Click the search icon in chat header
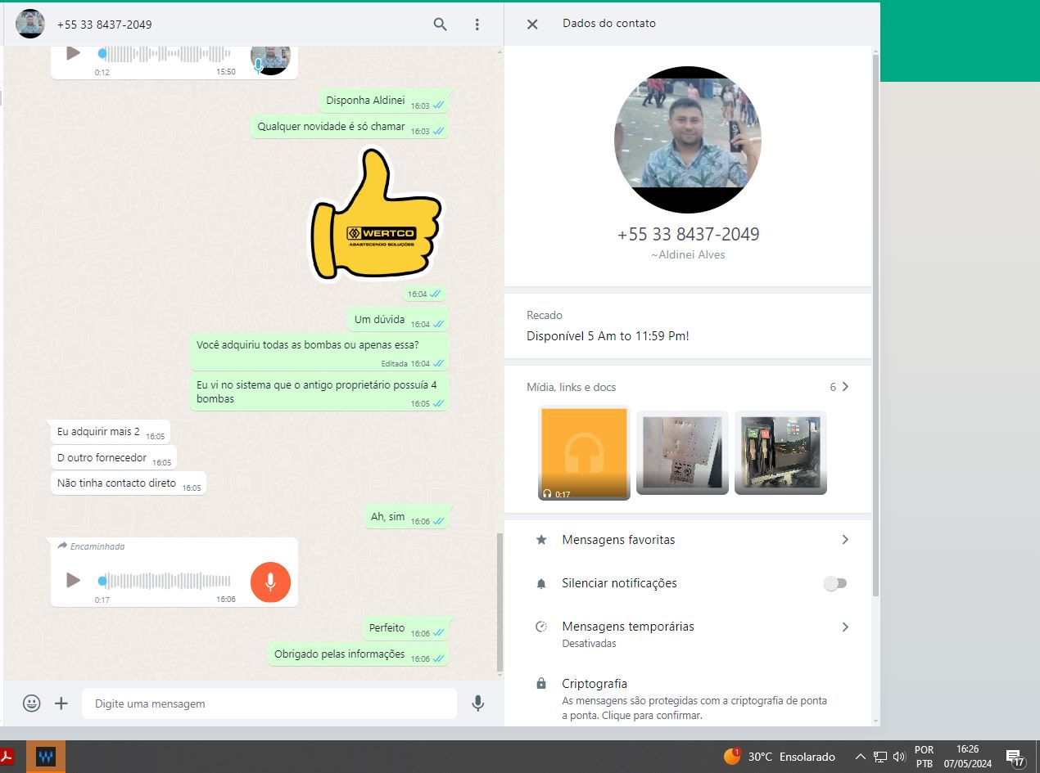The image size is (1040, 773). (x=440, y=25)
